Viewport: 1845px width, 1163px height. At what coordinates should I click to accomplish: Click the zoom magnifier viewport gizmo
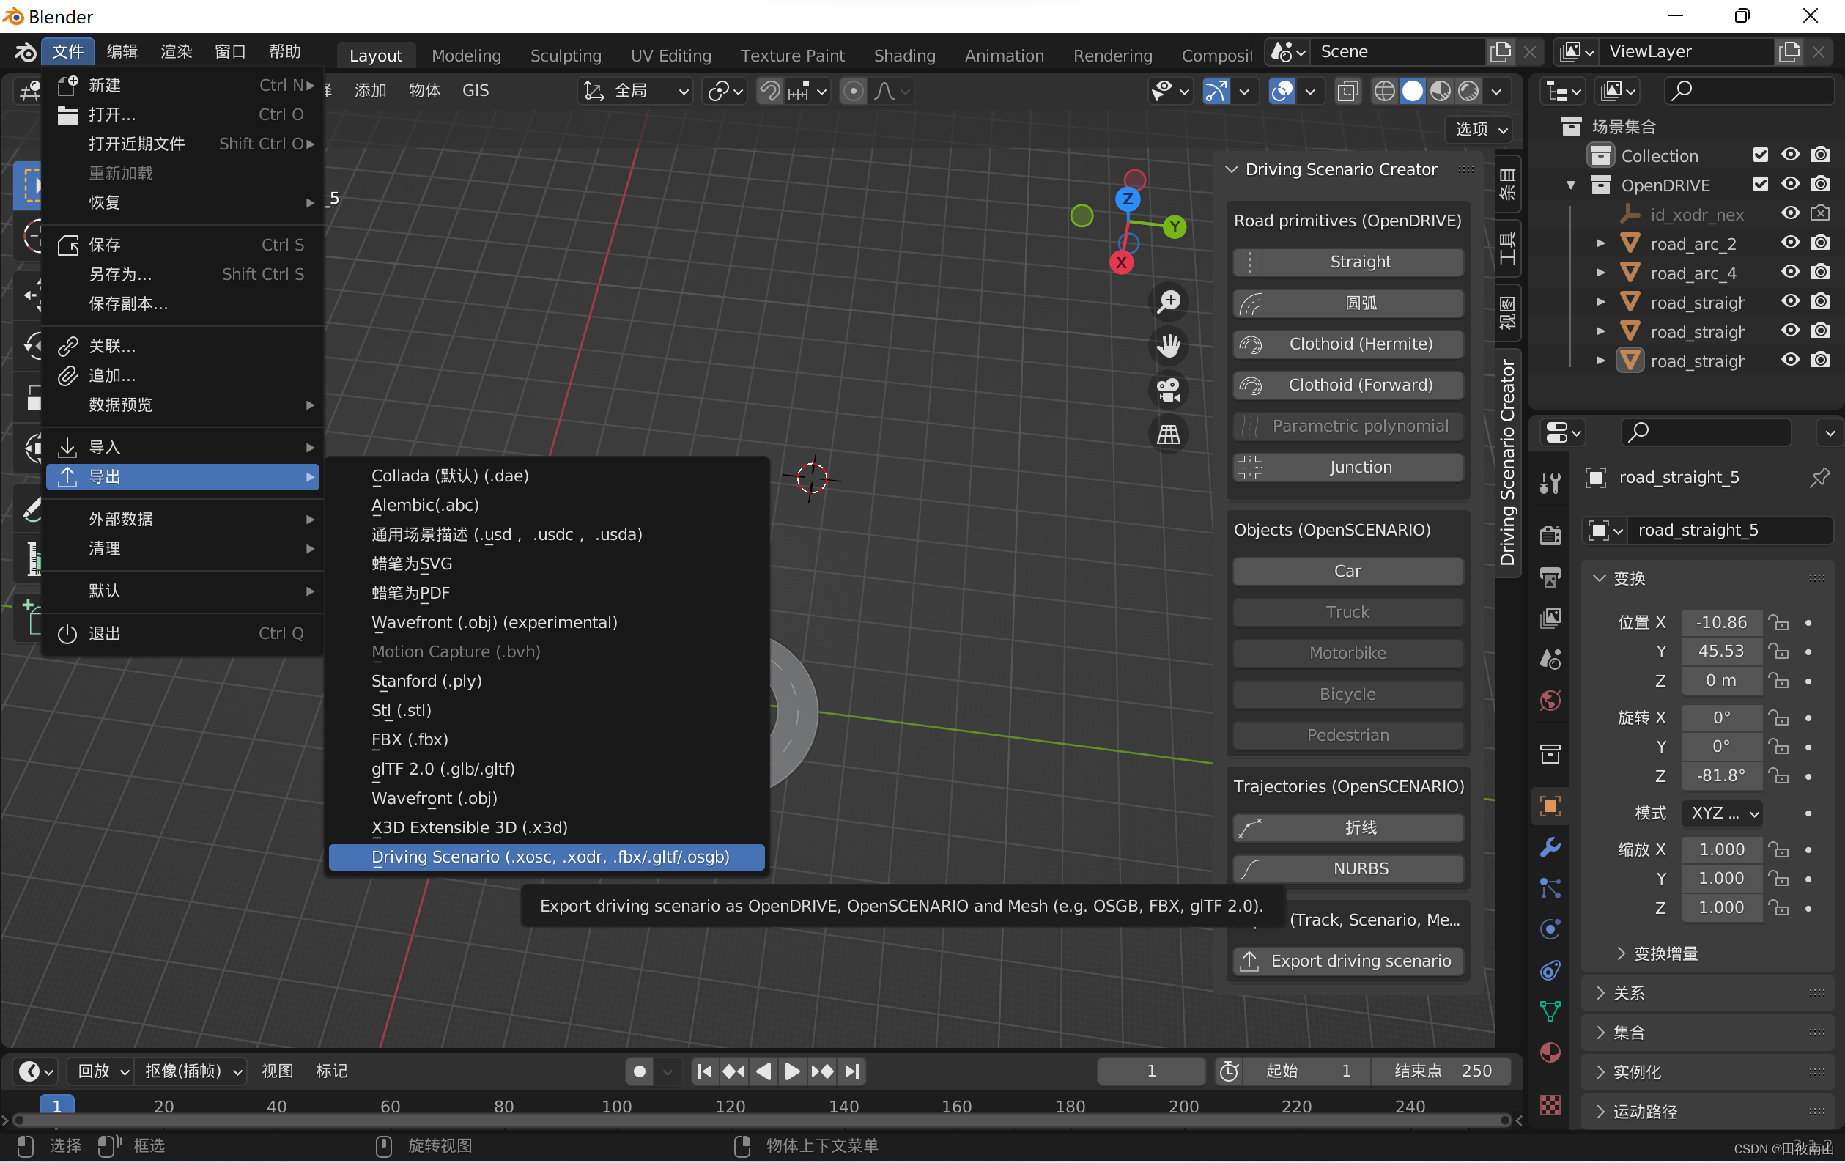coord(1169,301)
